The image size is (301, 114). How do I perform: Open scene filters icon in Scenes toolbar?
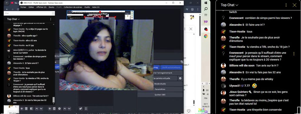click(31, 109)
